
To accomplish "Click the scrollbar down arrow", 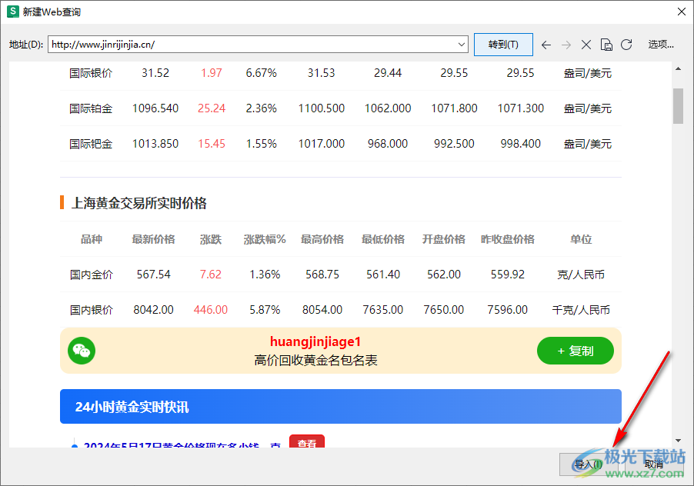I will [x=678, y=441].
